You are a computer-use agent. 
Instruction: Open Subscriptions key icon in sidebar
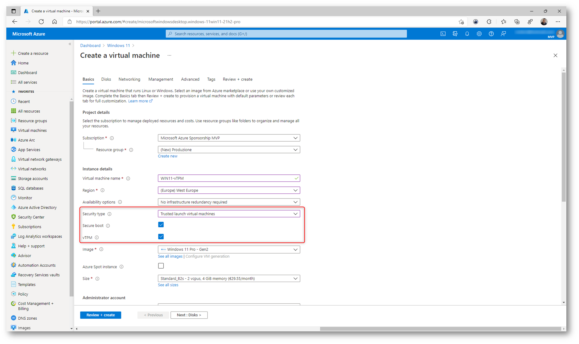click(13, 226)
